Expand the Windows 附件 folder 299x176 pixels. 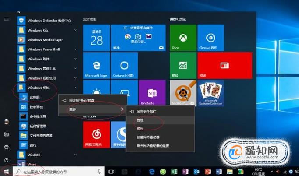click(75, 59)
